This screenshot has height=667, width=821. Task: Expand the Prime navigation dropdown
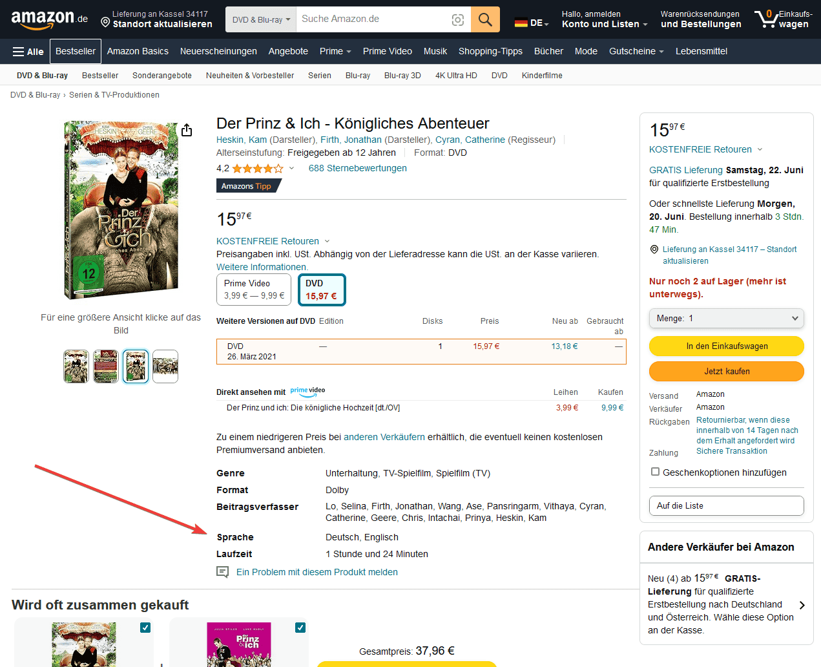click(335, 52)
